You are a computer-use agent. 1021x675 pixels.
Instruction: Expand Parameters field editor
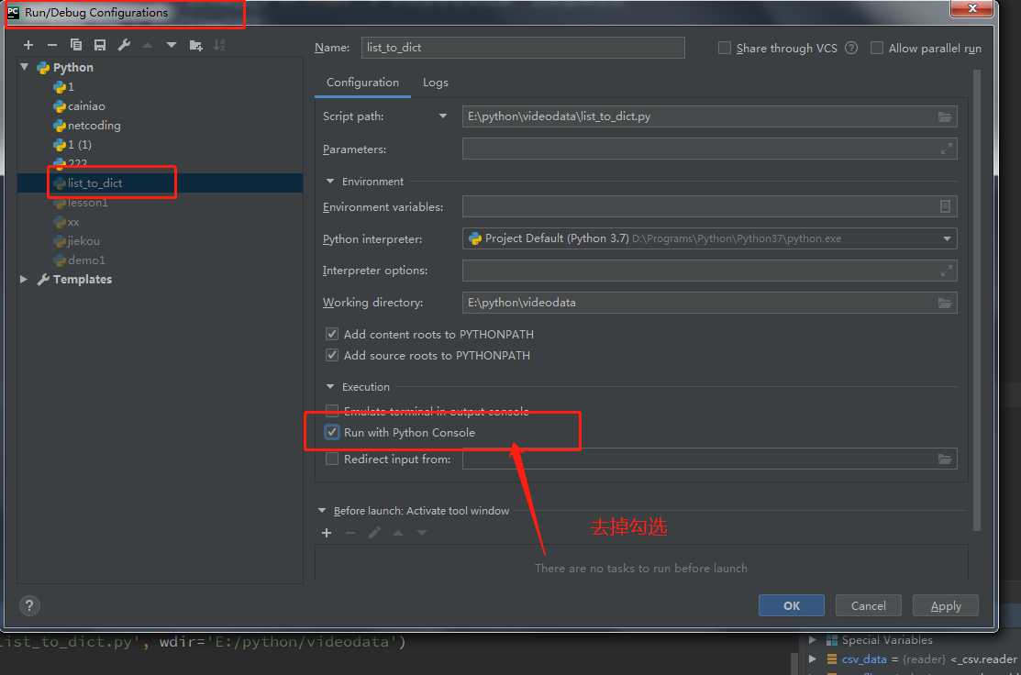coord(946,149)
